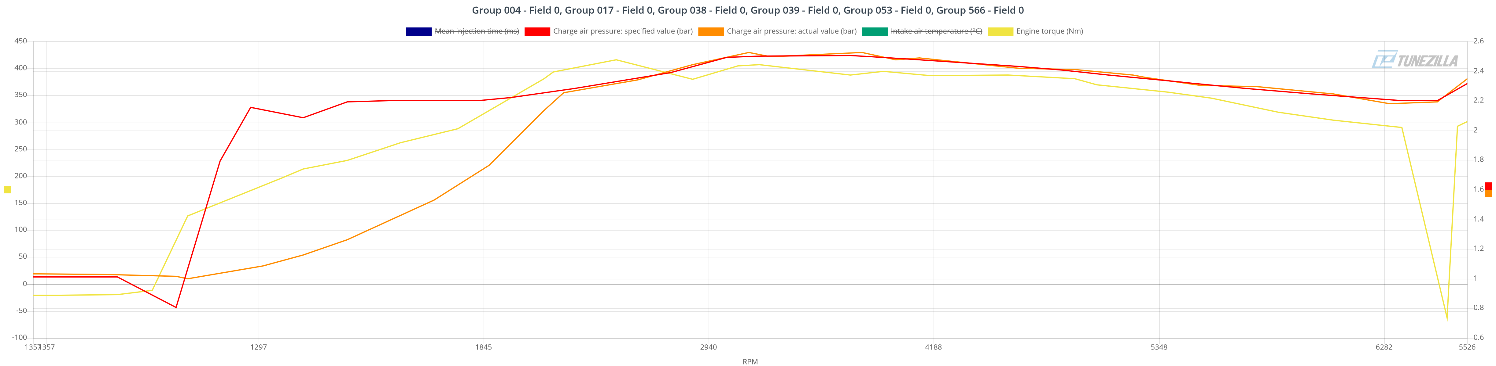Image resolution: width=1496 pixels, height=366 pixels.
Task: Click the RPM label under the x-axis
Action: pyautogui.click(x=750, y=362)
